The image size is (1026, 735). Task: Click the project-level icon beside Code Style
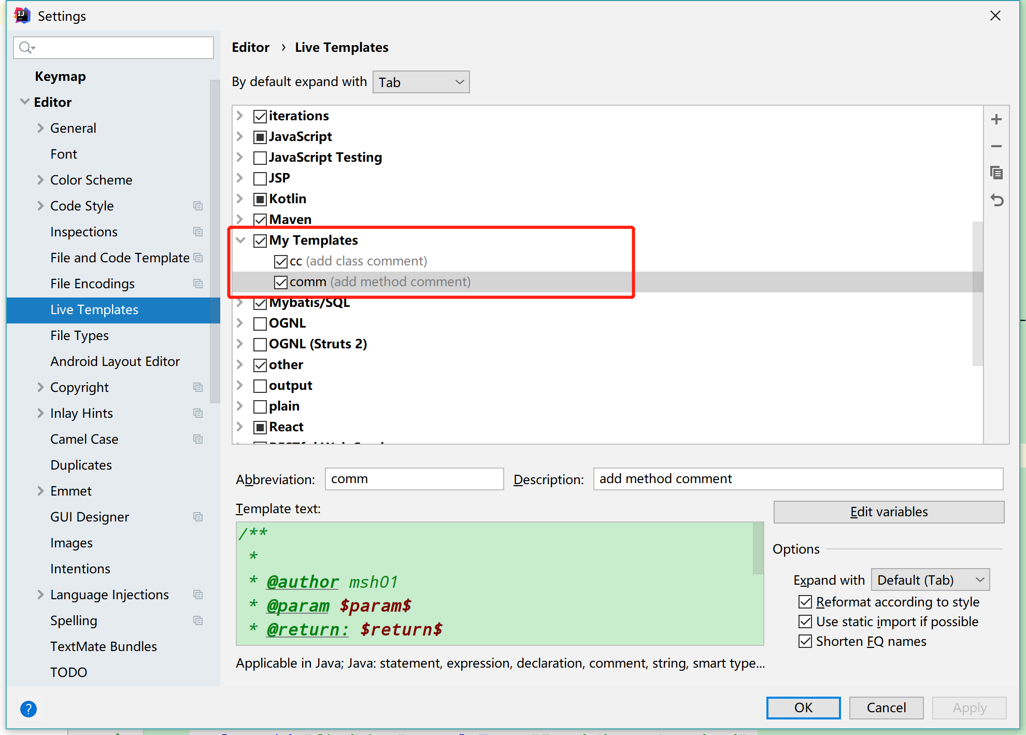(x=198, y=206)
